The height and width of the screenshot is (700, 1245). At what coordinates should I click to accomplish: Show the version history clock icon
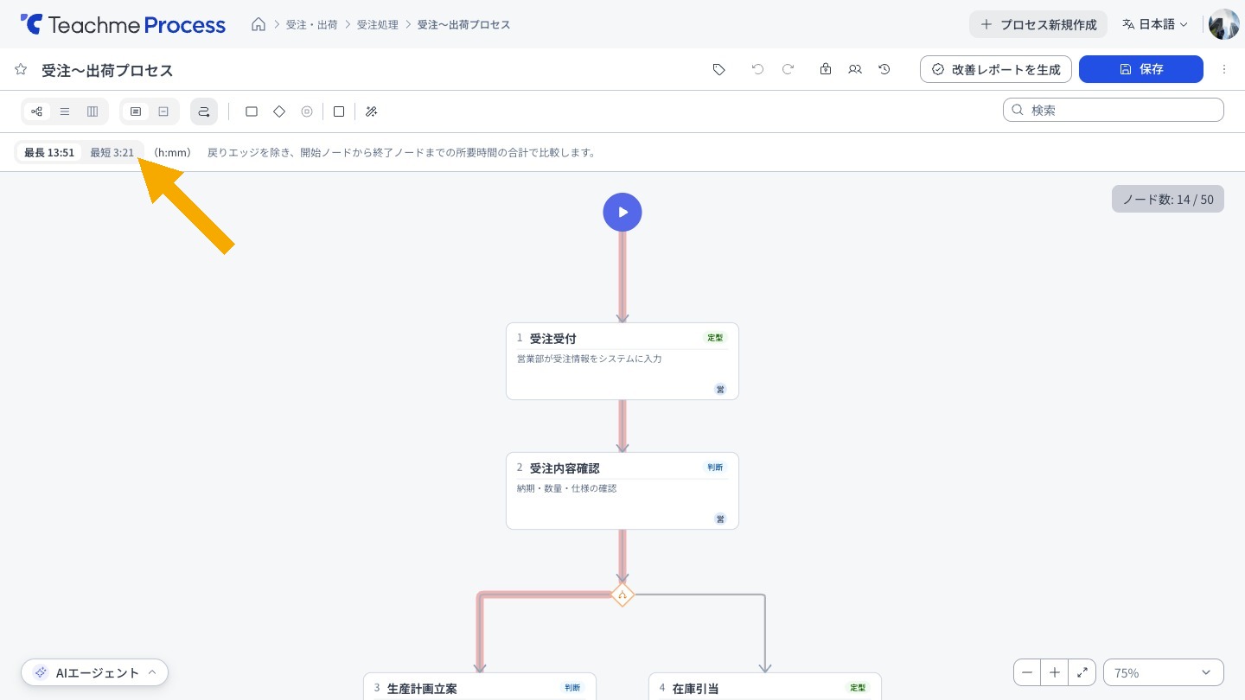[884, 69]
